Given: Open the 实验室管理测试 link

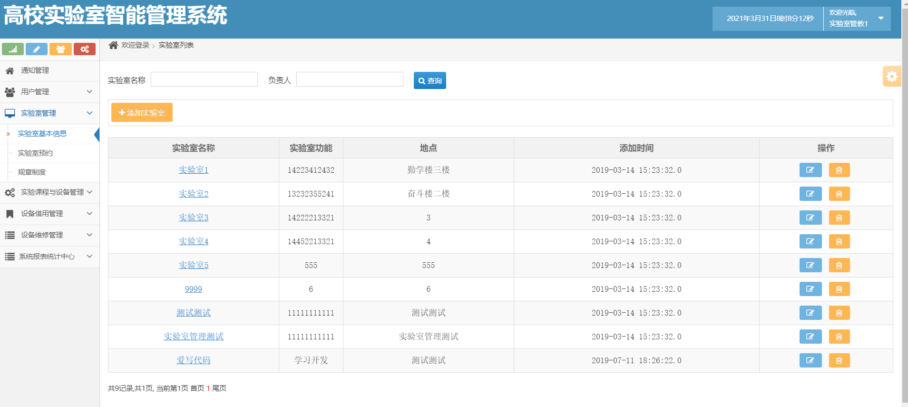Looking at the screenshot, I should [194, 337].
